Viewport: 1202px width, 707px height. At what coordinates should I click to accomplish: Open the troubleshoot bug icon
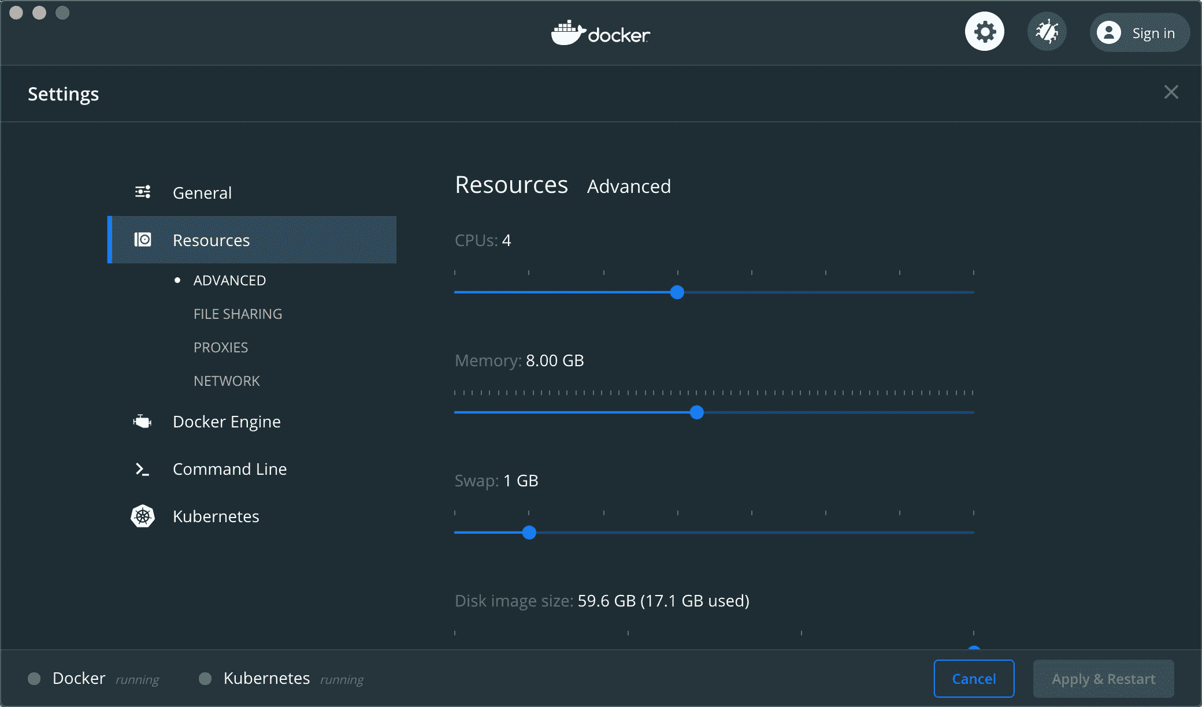pyautogui.click(x=1047, y=32)
